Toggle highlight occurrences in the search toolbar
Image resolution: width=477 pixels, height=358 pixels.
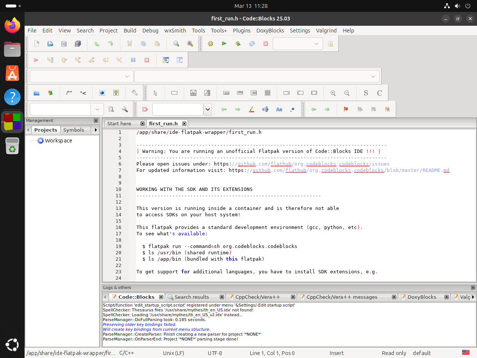251,109
